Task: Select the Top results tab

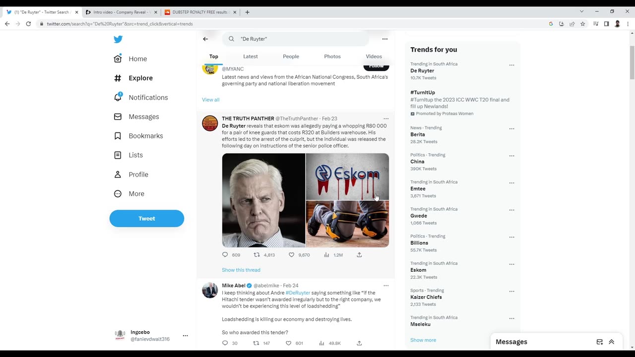Action: click(x=213, y=57)
